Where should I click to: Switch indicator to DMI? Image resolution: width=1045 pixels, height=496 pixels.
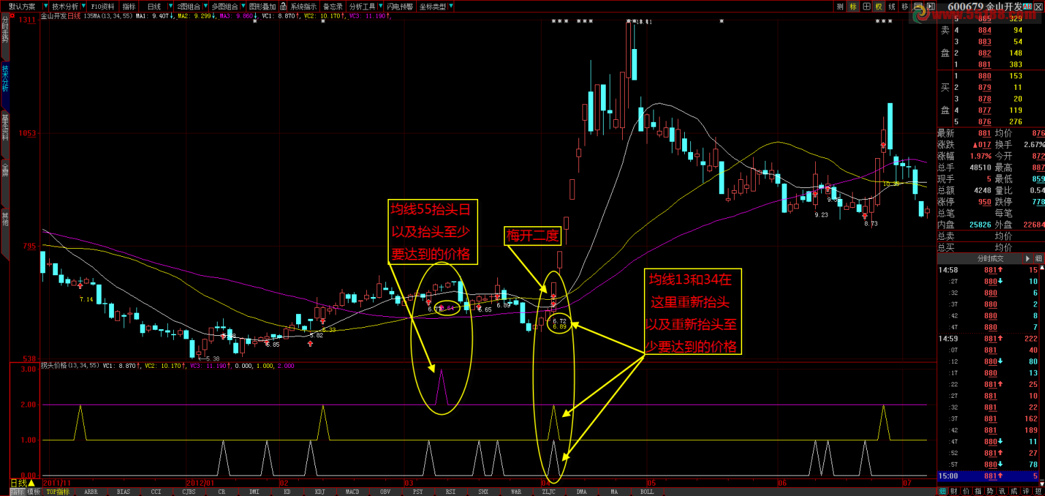254,491
